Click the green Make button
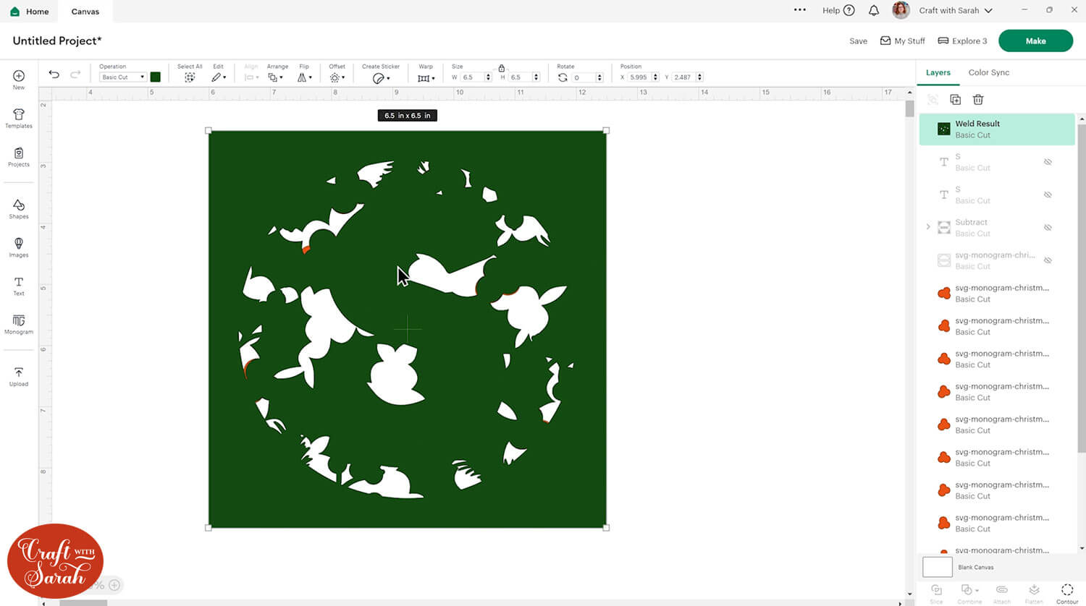Viewport: 1086px width, 606px height. [1035, 41]
